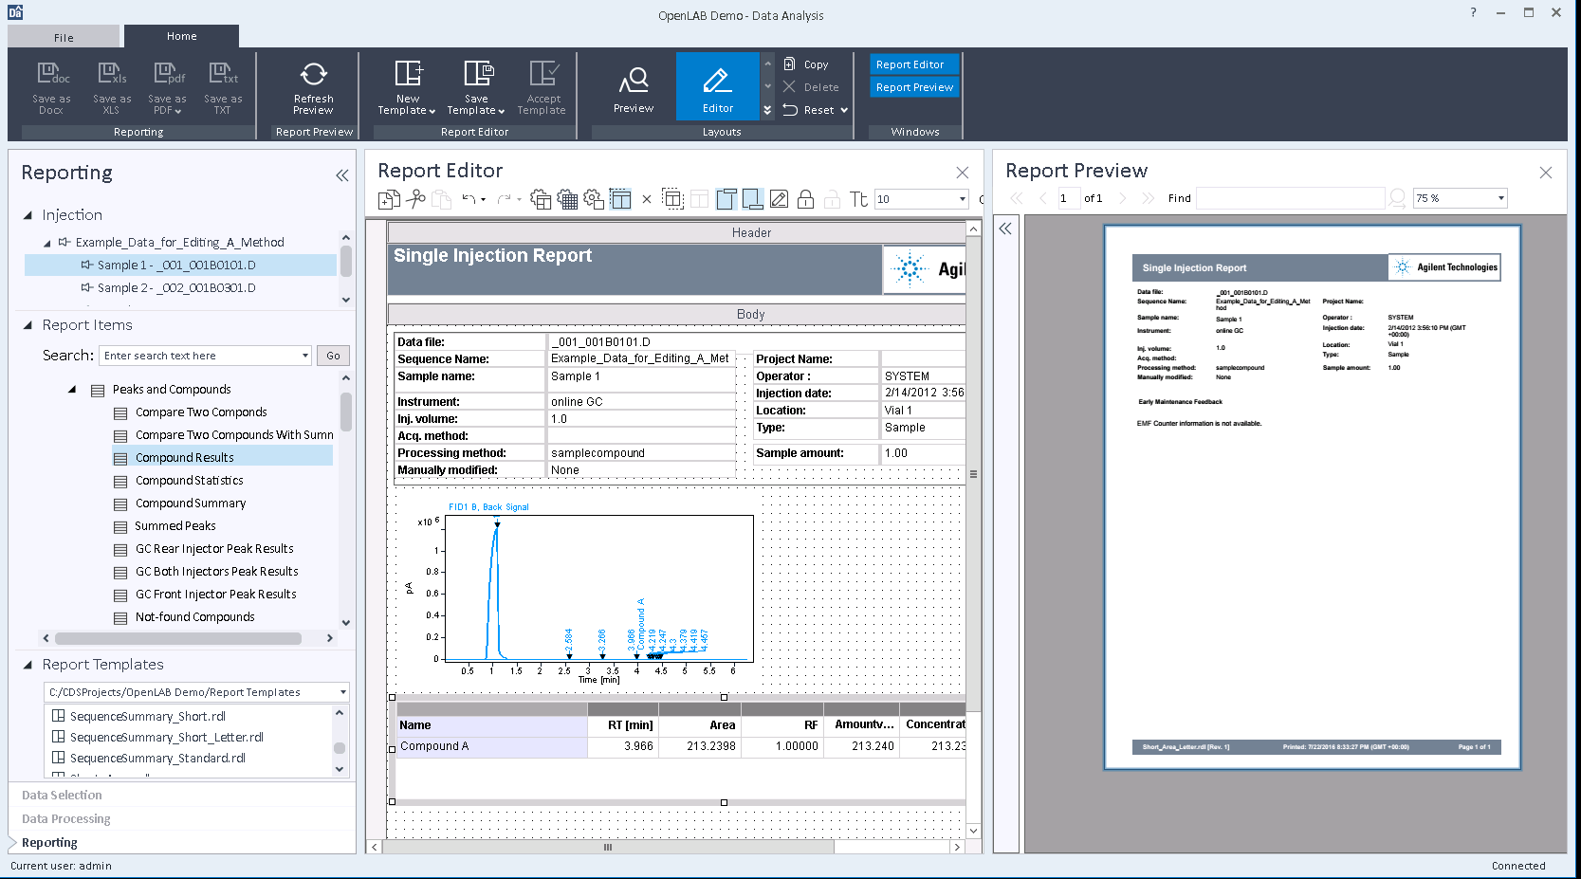1581x879 pixels.
Task: Click the magnifier search icon in Report Preview
Action: tap(1397, 197)
